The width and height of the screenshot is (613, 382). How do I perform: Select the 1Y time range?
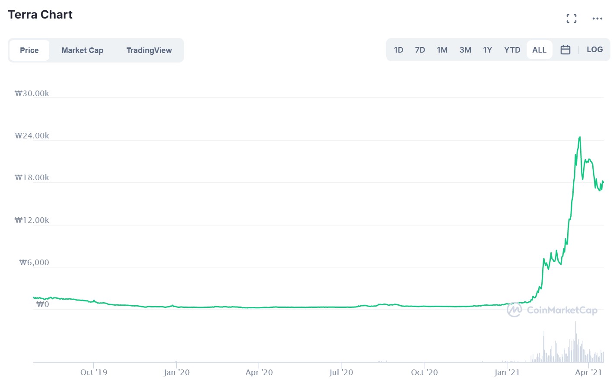pyautogui.click(x=487, y=50)
